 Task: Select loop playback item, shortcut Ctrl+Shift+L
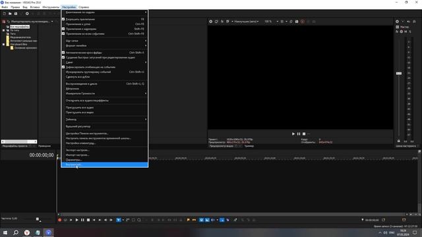(x=104, y=84)
